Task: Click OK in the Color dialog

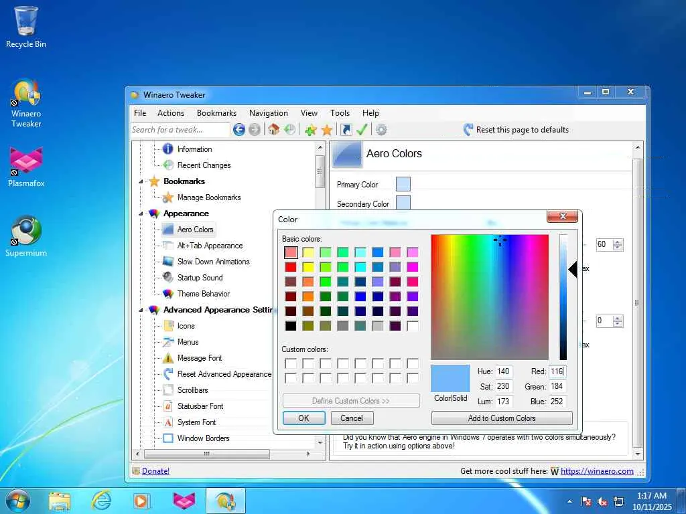Action: point(303,418)
